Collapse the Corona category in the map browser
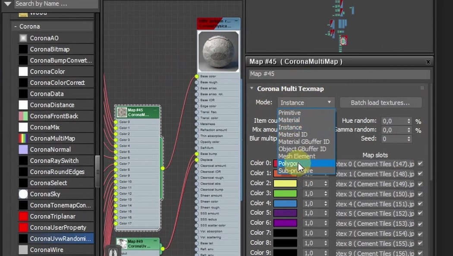The height and width of the screenshot is (256, 453). click(x=16, y=27)
